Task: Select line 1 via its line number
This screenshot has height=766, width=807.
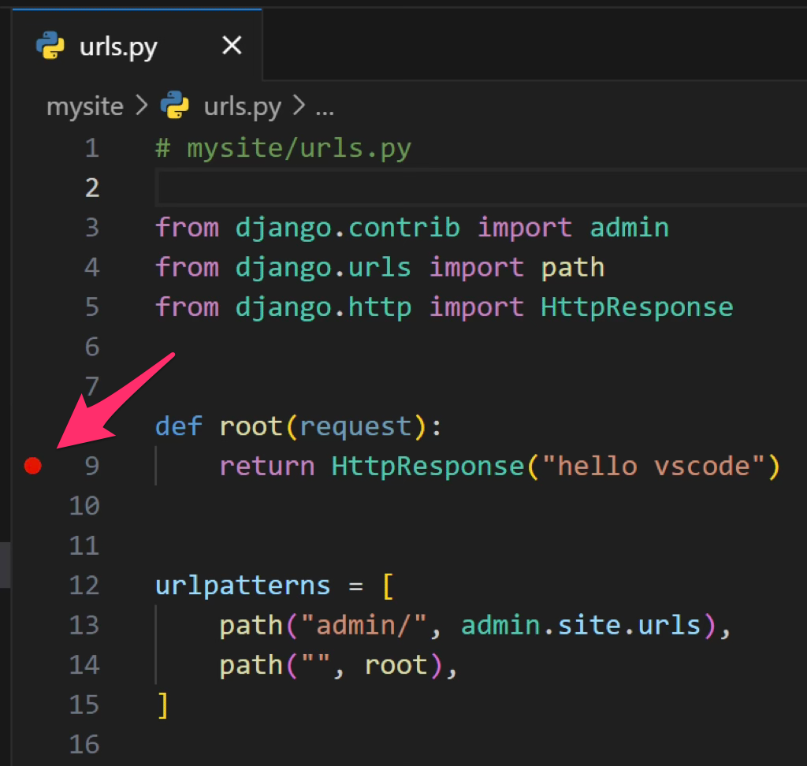Action: (x=91, y=148)
